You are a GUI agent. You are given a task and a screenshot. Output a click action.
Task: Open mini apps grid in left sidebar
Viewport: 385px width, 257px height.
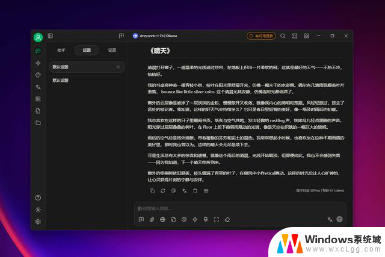38,99
